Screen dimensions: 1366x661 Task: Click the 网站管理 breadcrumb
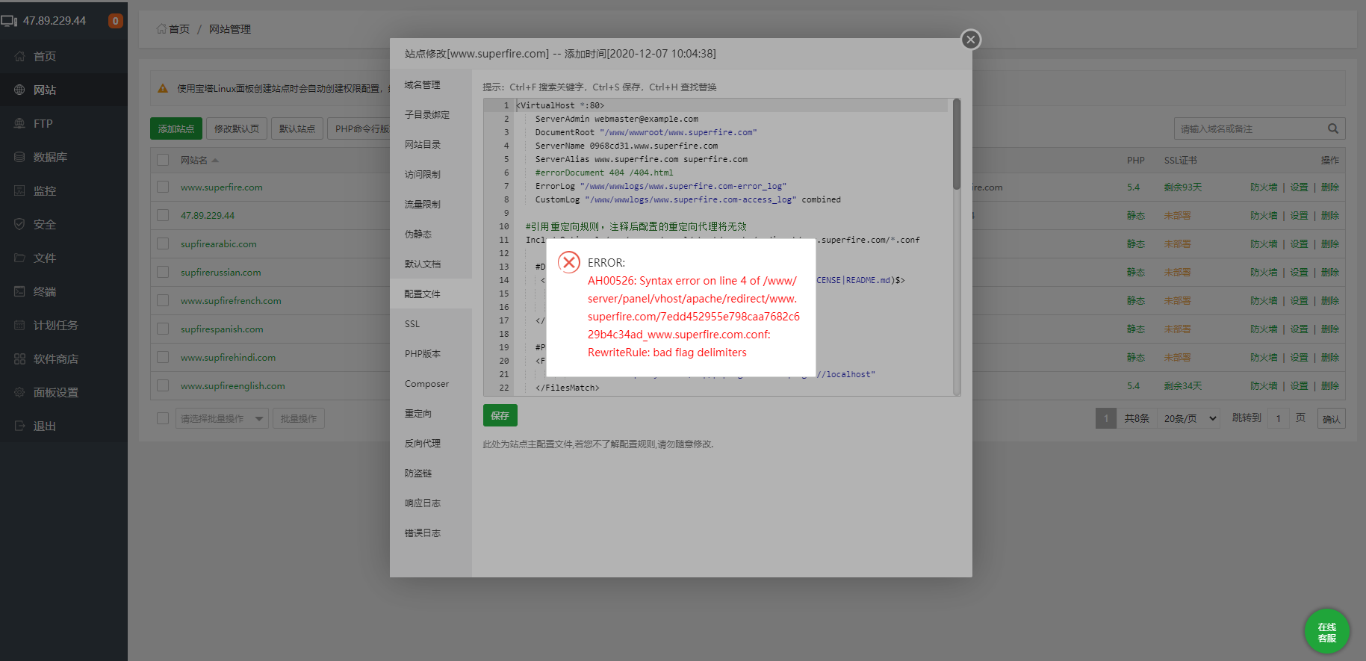[x=230, y=29]
